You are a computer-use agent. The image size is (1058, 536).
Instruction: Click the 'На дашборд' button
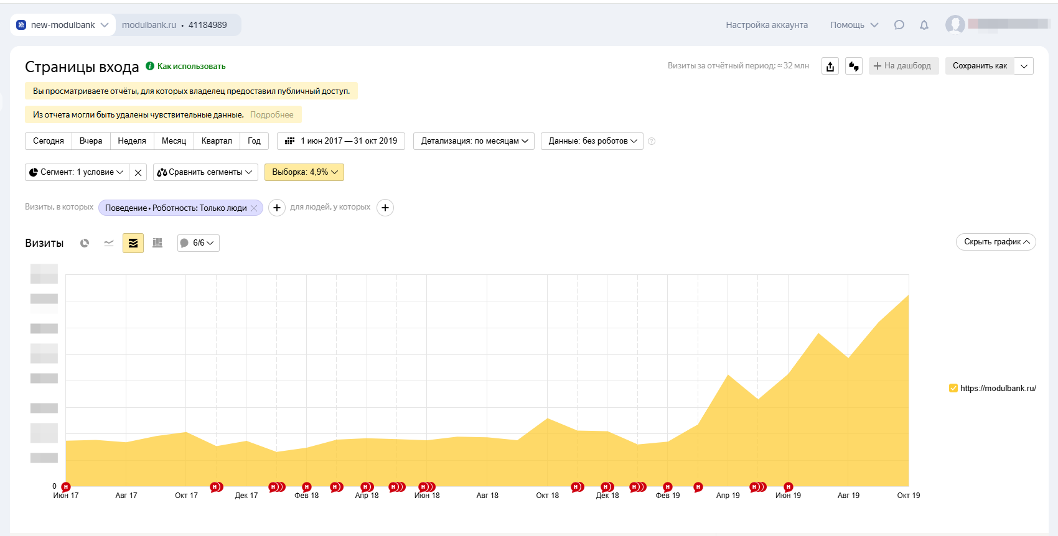click(x=903, y=66)
